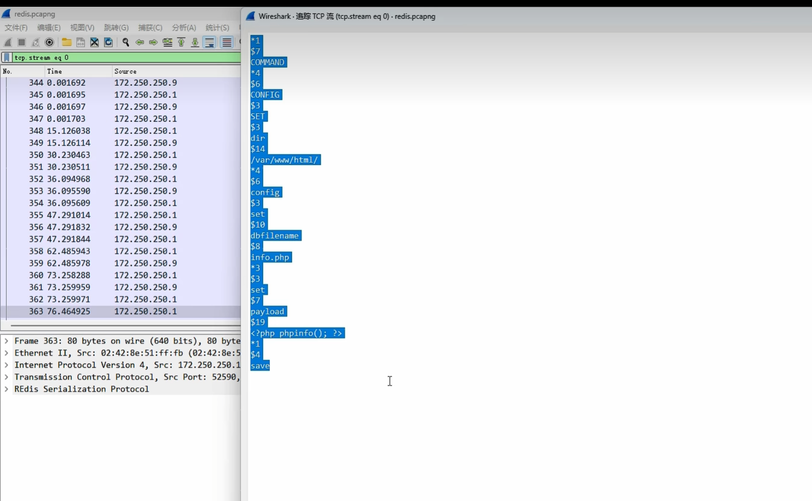Screen dimensions: 812x501
Task: Jump to the last packet with down arrow icon
Action: click(195, 42)
